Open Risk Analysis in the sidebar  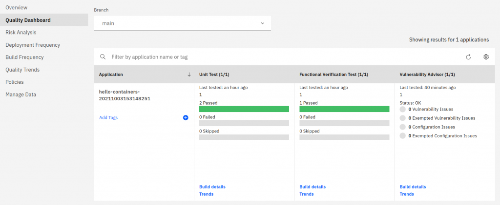pos(21,33)
